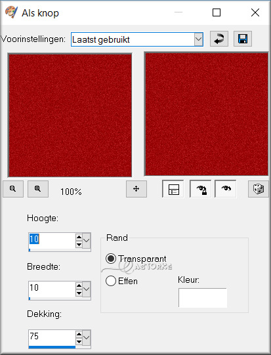This screenshot has width=271, height=355.
Task: Click the reset to default arrow icon
Action: tap(219, 39)
